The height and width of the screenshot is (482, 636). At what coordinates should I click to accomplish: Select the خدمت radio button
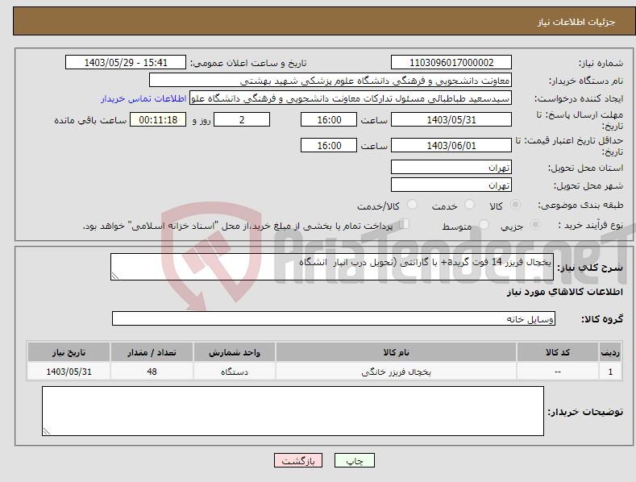[469, 205]
